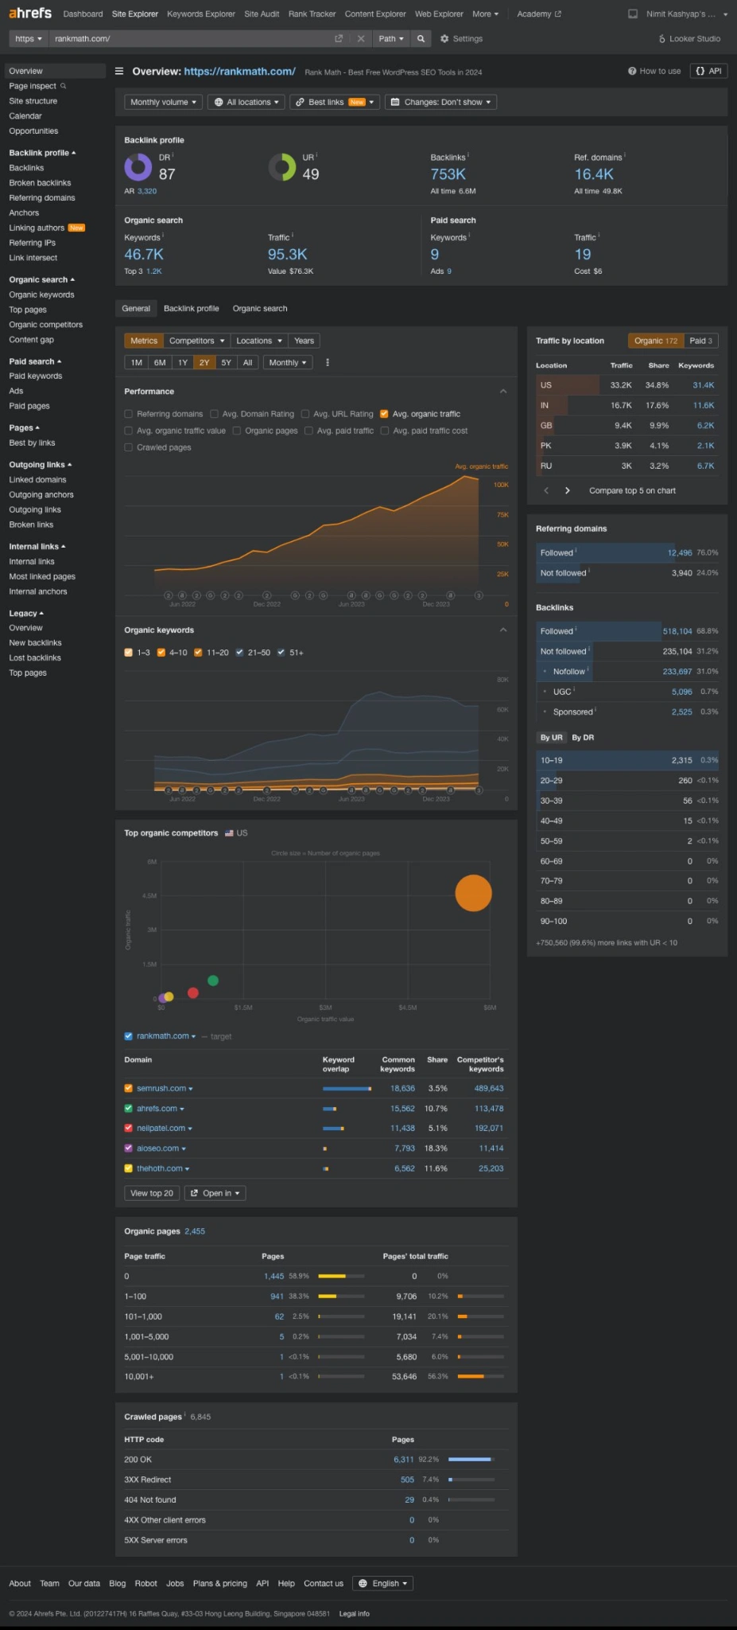Enable the Referring domains checkbox
Viewport: 737px width, 1630px height.
point(129,414)
